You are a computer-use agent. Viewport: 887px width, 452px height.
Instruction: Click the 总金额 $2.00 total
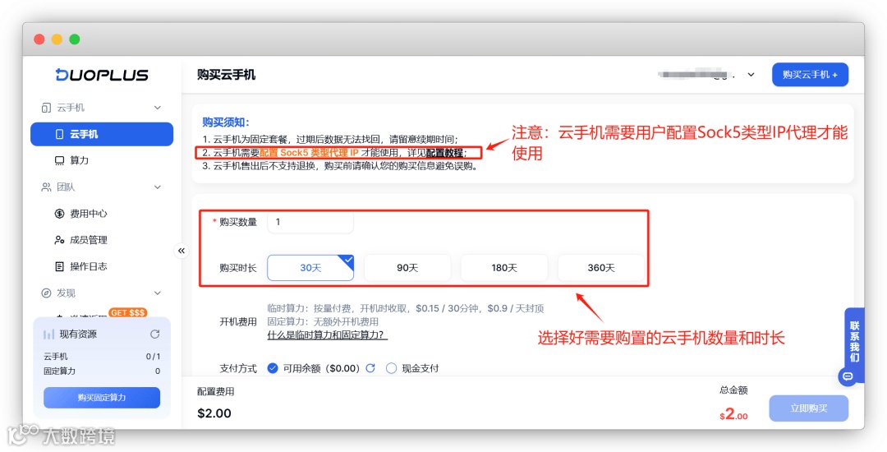coord(733,415)
